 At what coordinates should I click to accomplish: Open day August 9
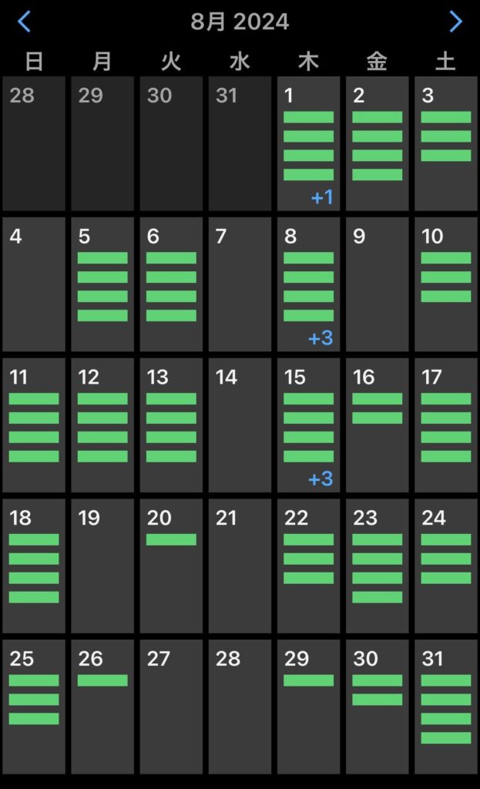(377, 284)
